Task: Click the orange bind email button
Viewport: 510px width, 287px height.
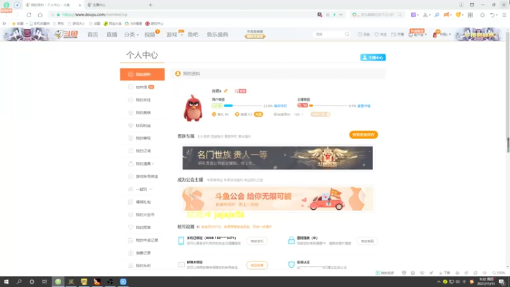Action: 257,265
